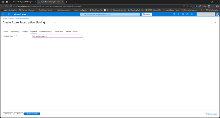Open the notifications bell icon
The width and height of the screenshot is (220, 118).
pyautogui.click(x=178, y=14)
